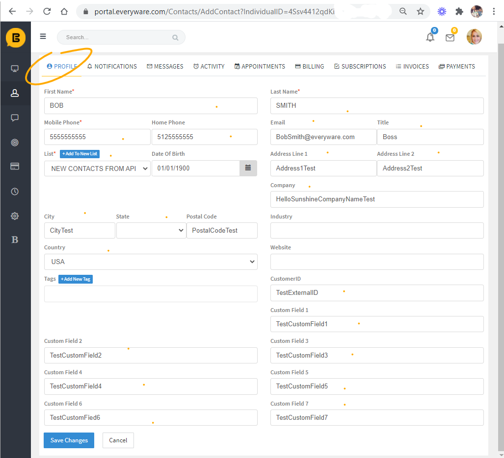Open the target campaigns icon in sidebar

click(15, 143)
